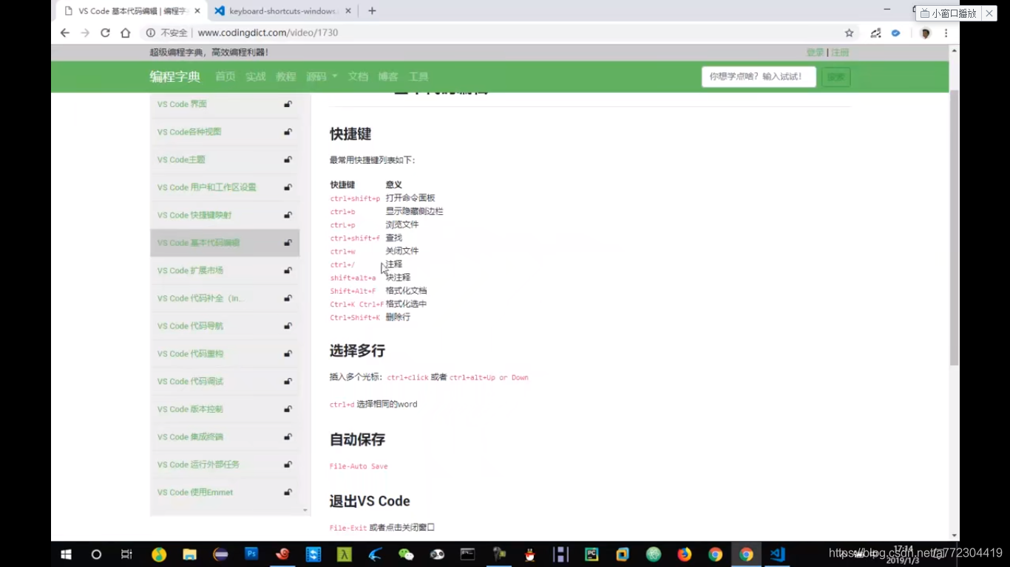Screen dimensions: 1010x567
Task: Open Firefox from the taskbar
Action: [684, 554]
